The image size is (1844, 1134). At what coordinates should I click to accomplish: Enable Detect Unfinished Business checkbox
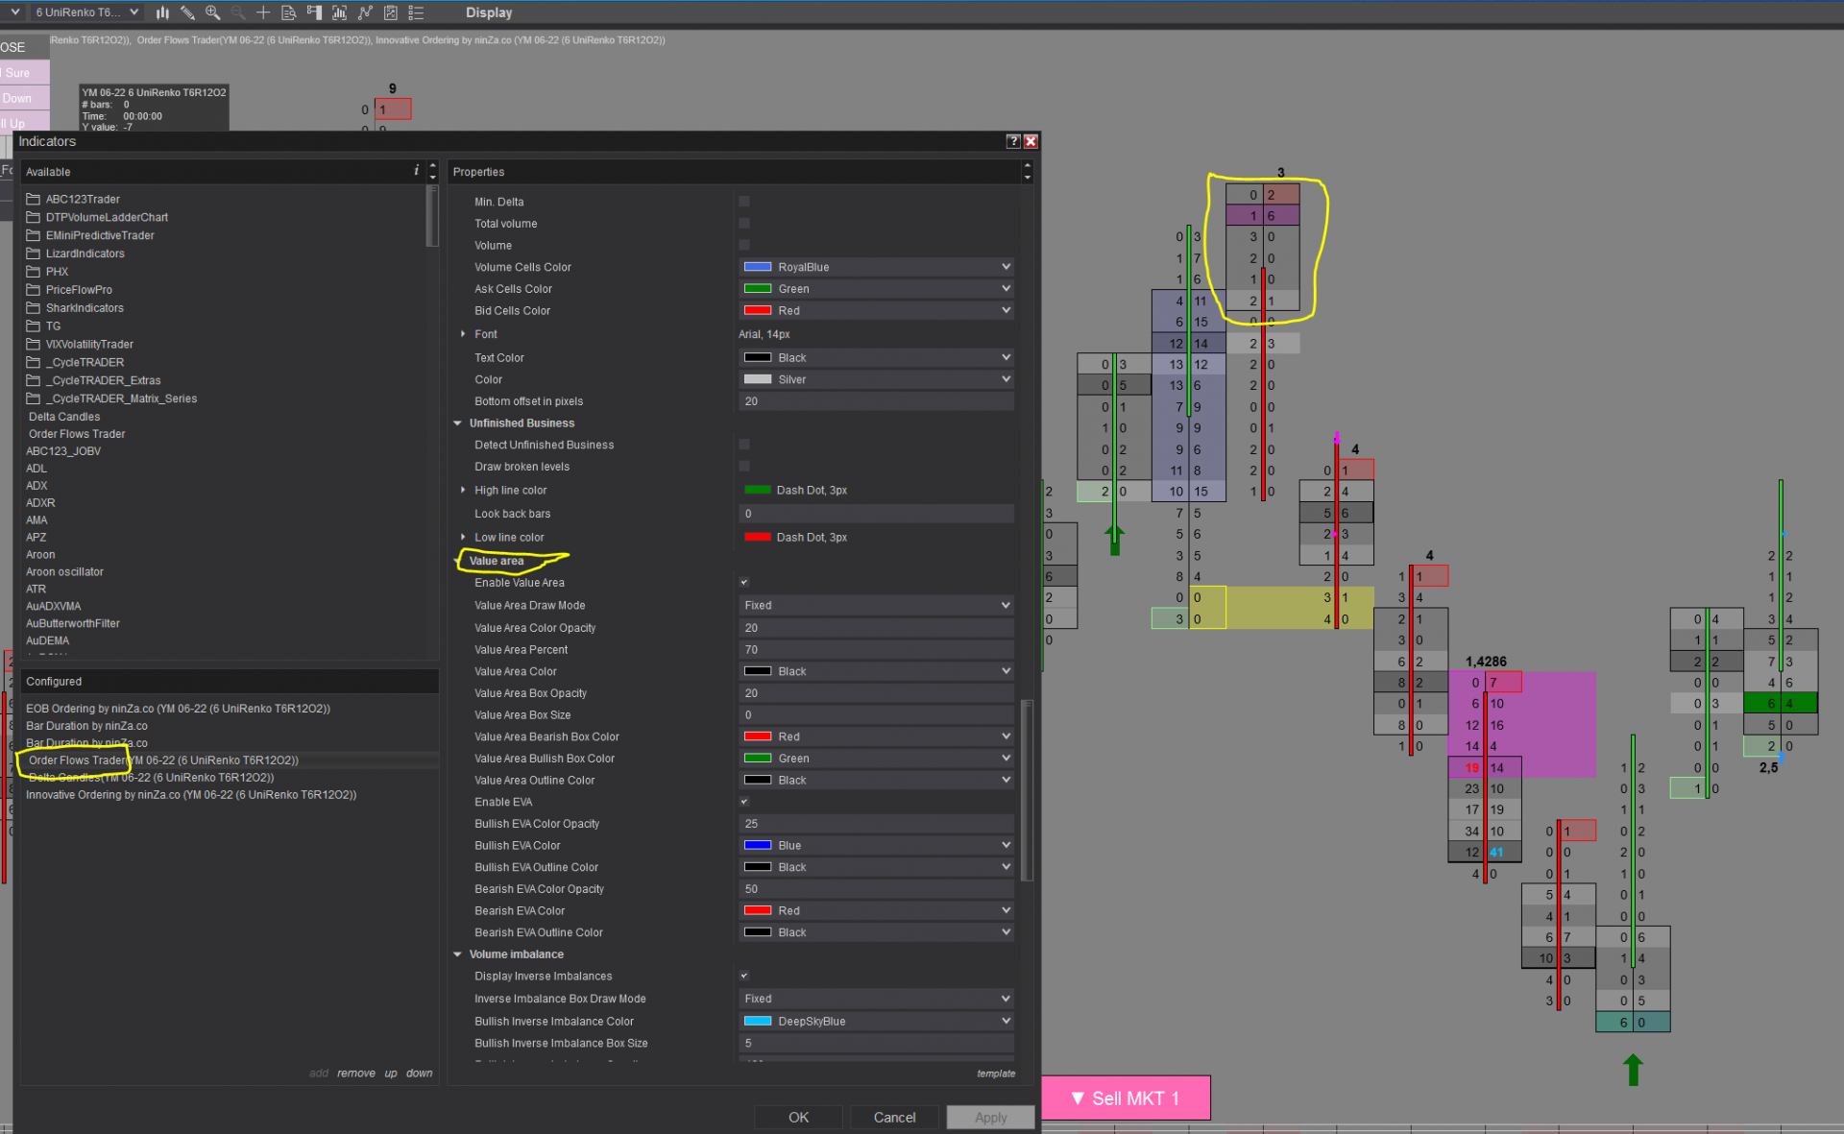click(744, 445)
